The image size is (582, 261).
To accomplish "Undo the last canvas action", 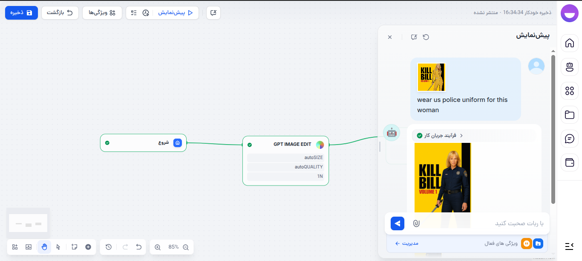I will click(x=138, y=247).
